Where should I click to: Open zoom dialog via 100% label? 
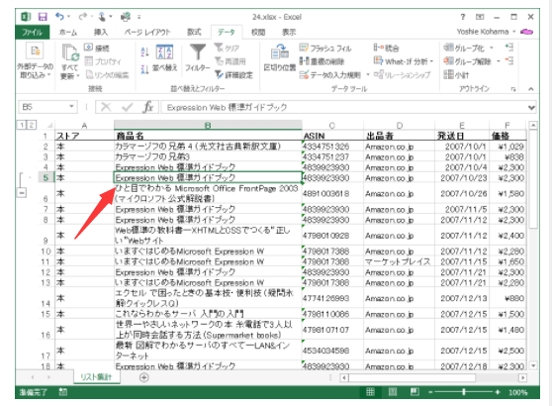click(x=517, y=392)
